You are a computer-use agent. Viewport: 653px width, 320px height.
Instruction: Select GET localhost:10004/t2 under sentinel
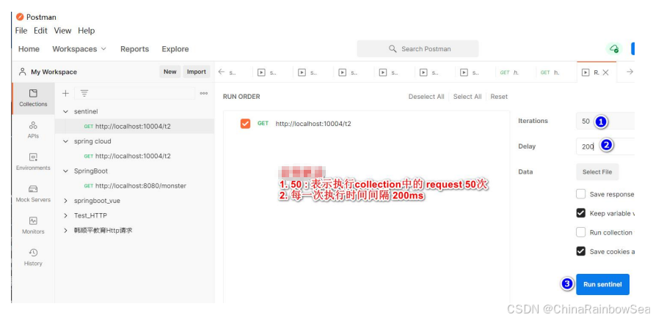point(134,126)
